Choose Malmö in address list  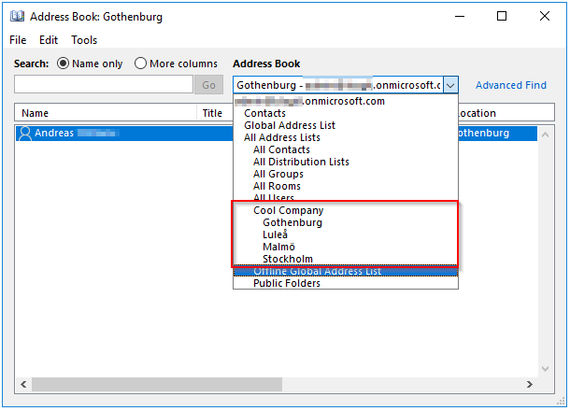[x=281, y=248]
